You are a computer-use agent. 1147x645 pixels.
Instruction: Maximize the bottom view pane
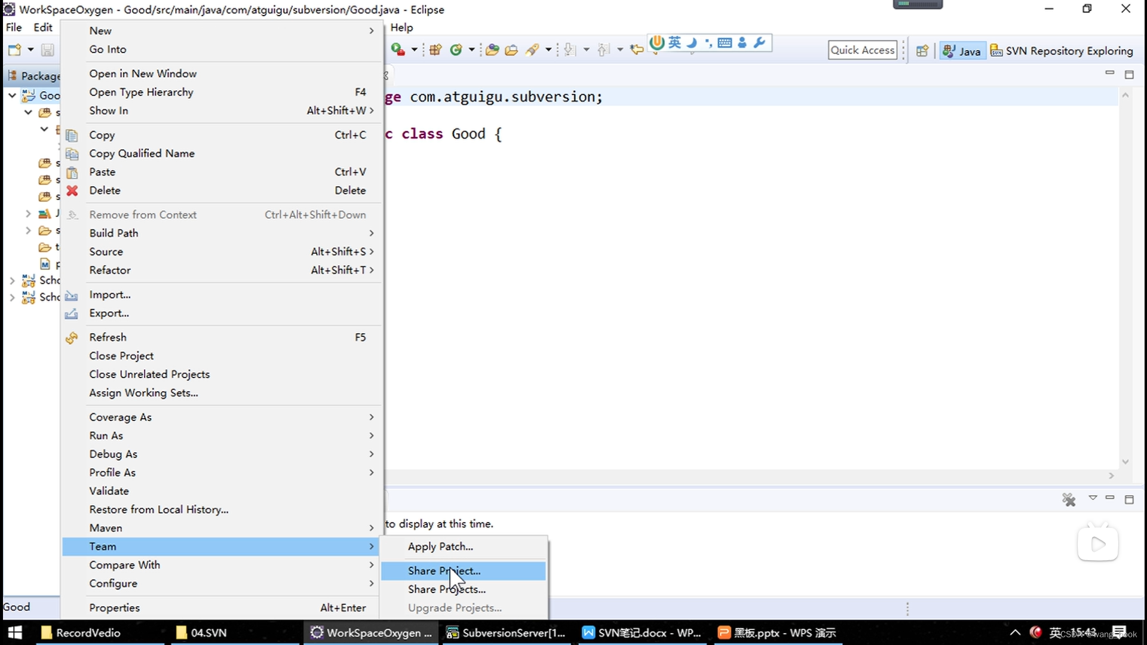pos(1129,499)
